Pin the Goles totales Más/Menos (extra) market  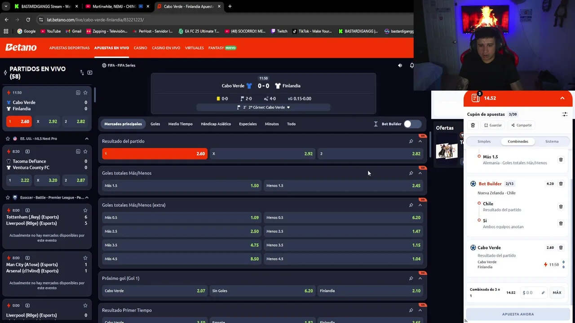[x=411, y=205]
